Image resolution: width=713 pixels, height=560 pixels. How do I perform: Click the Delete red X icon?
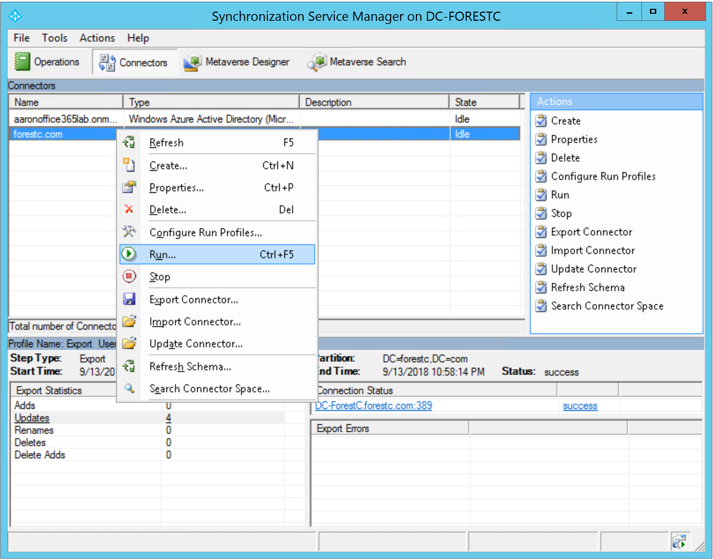129,209
